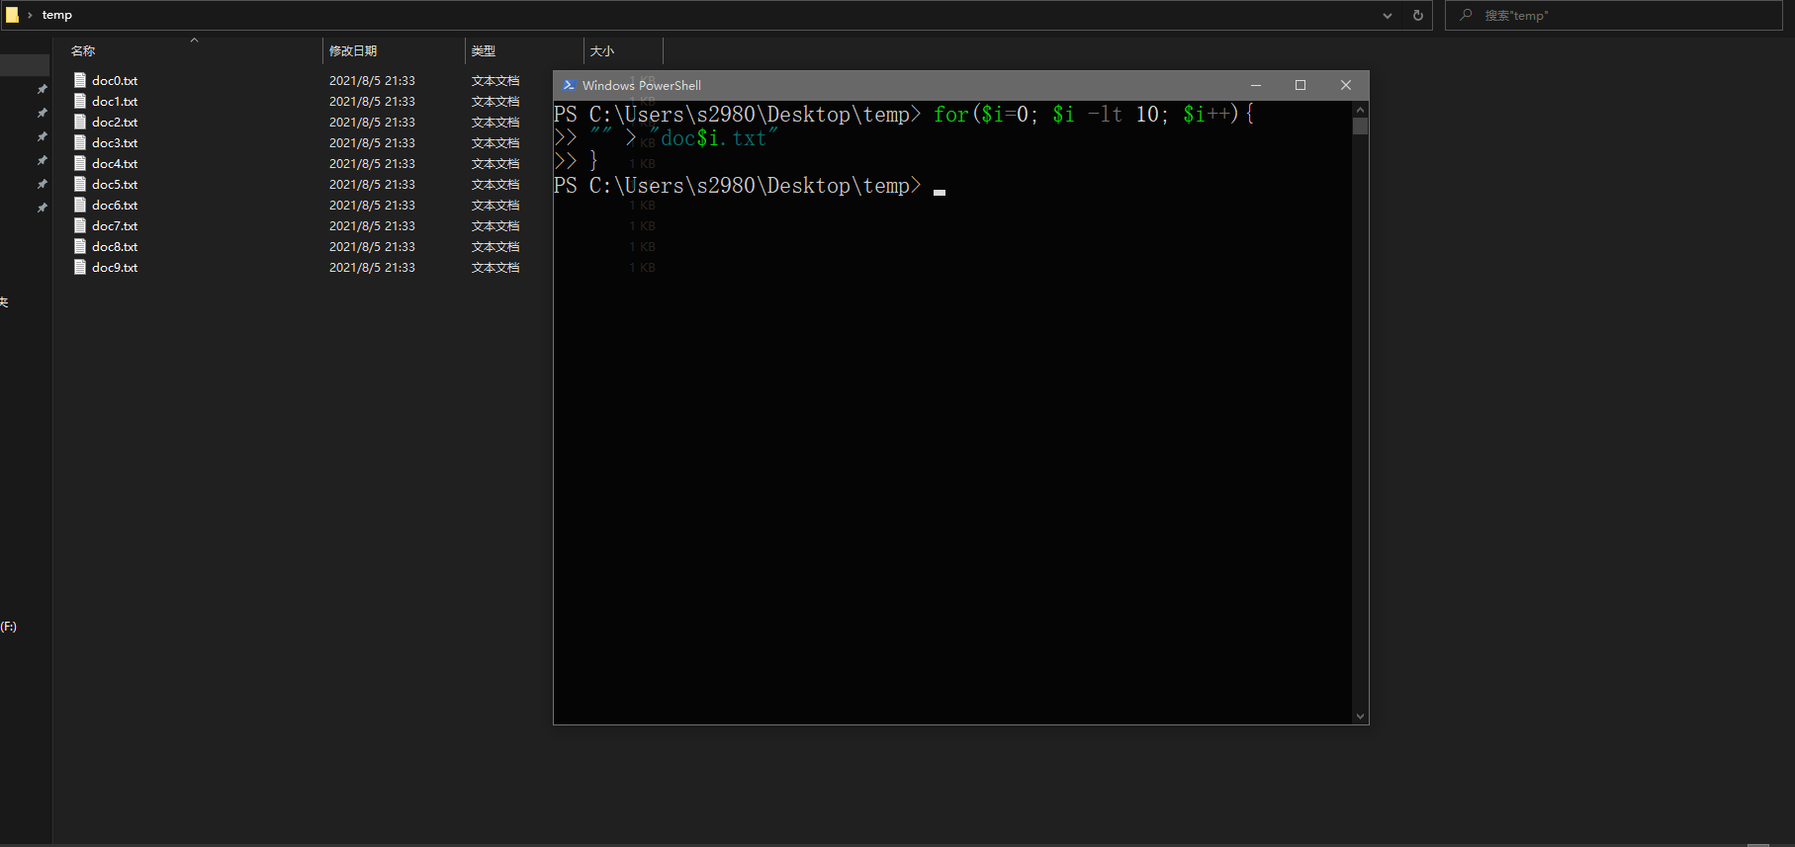The width and height of the screenshot is (1795, 847).
Task: Select the doc6.txt file icon
Action: (80, 205)
